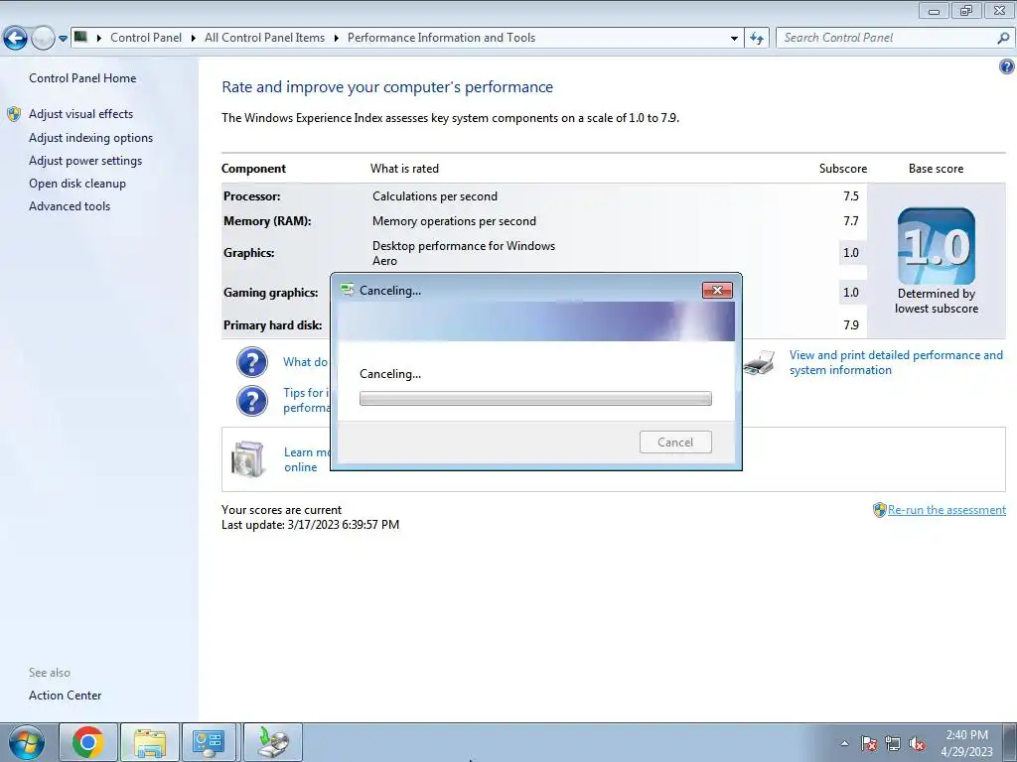1017x762 pixels.
Task: Open Action Center under See also
Action: (65, 696)
